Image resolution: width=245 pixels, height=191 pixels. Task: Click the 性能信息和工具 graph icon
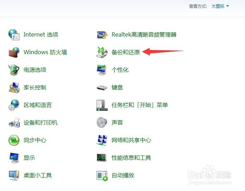tap(102, 158)
